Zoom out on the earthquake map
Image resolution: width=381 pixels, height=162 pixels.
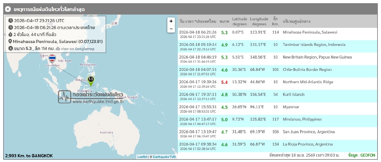point(171,29)
